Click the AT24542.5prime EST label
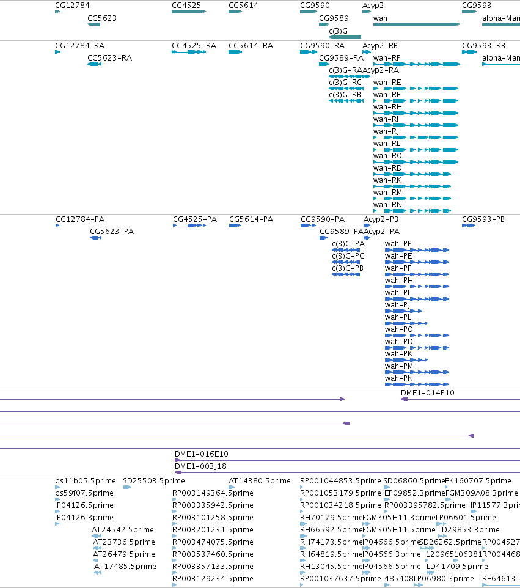 (x=123, y=529)
